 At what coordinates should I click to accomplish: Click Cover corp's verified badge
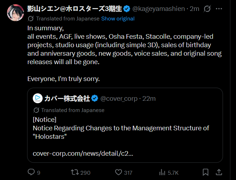pos(95,99)
